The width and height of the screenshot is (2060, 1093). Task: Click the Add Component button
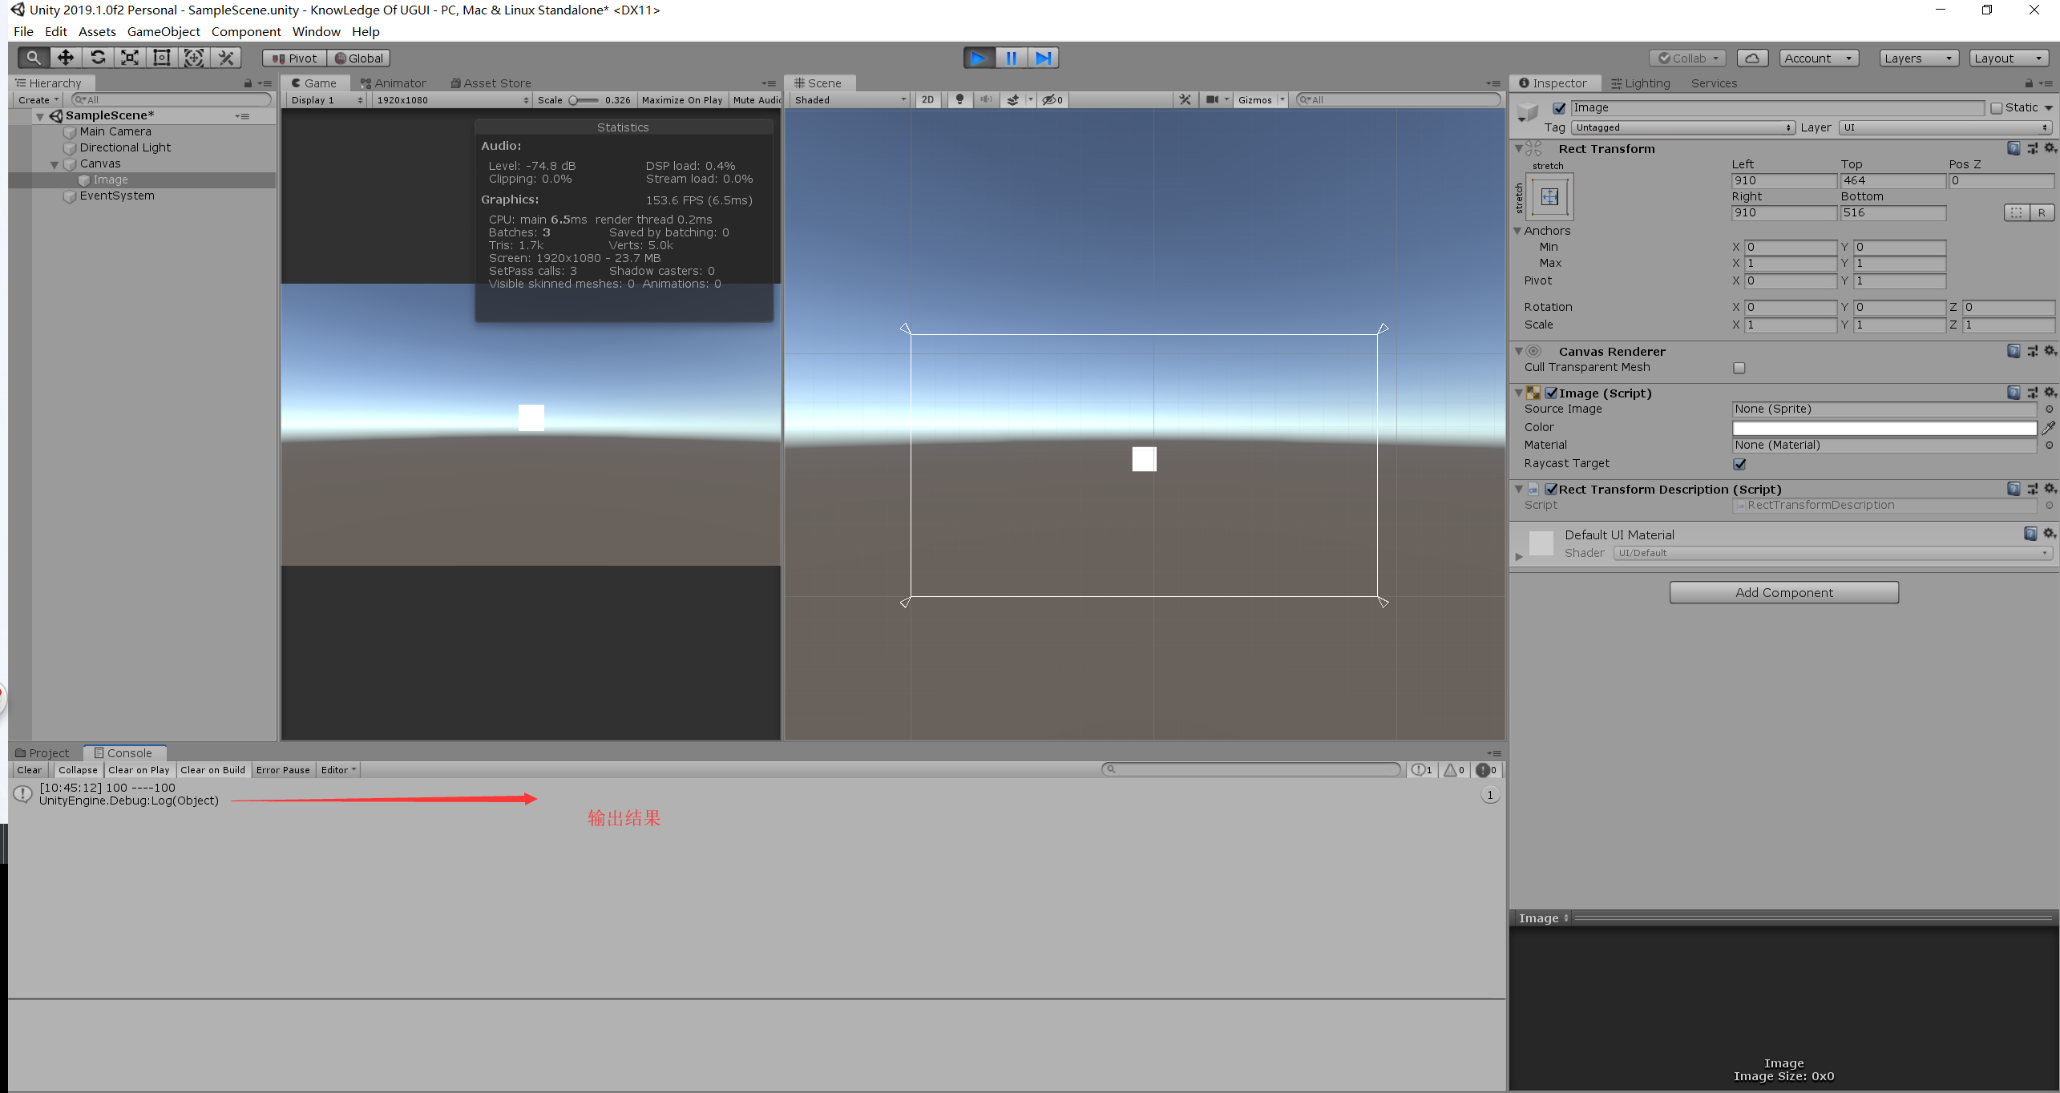tap(1783, 593)
